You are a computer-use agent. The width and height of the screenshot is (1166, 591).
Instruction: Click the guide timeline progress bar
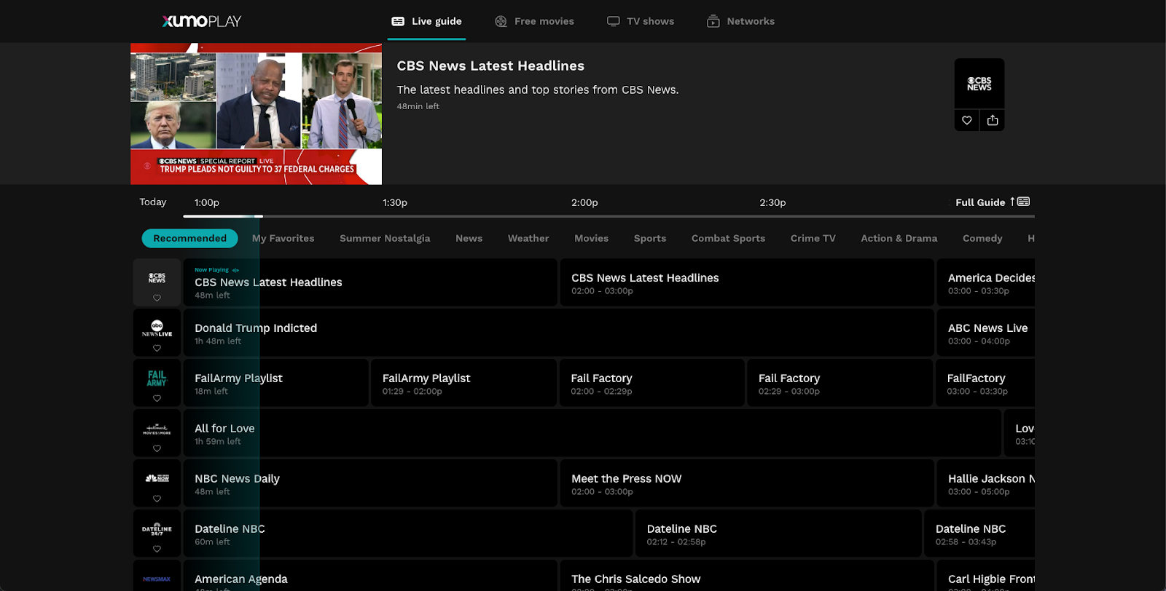pos(609,216)
